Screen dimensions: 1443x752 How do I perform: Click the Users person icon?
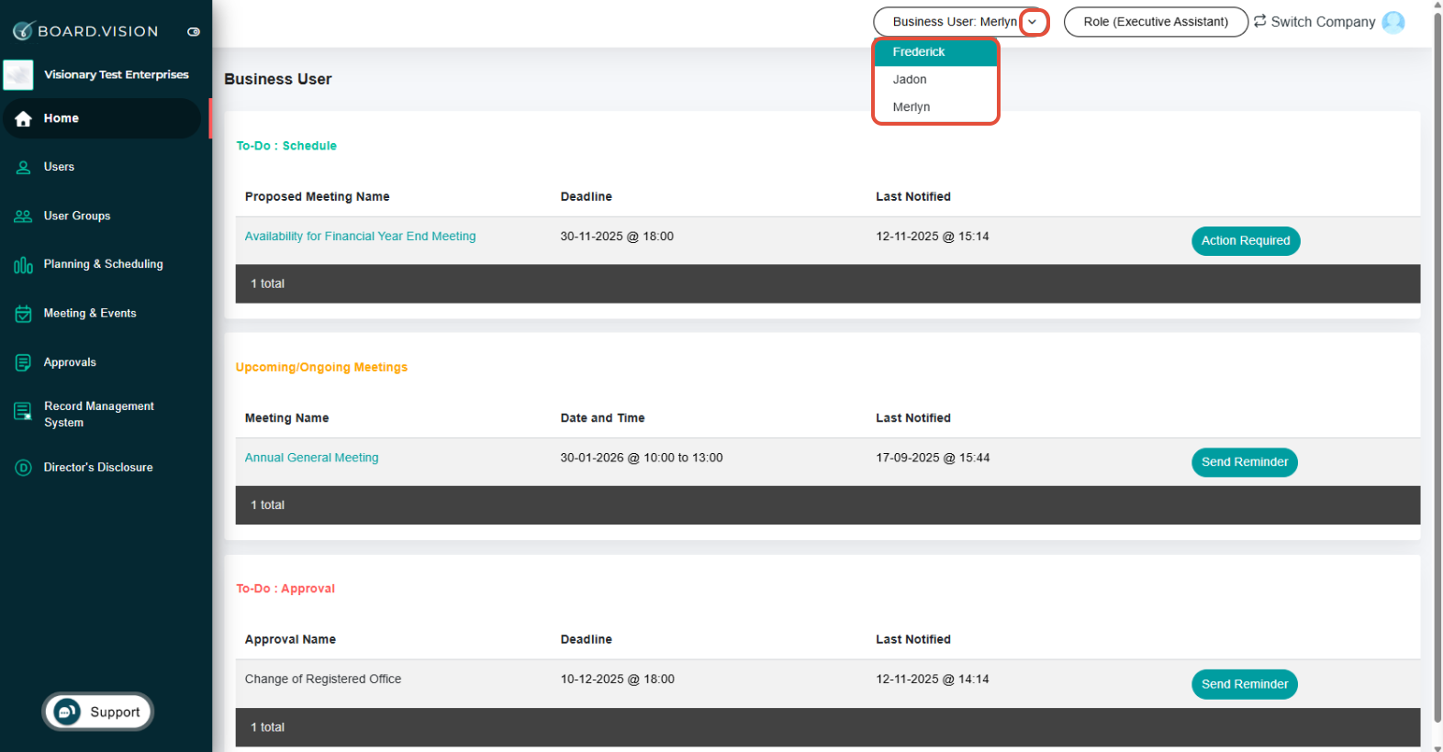tap(24, 167)
